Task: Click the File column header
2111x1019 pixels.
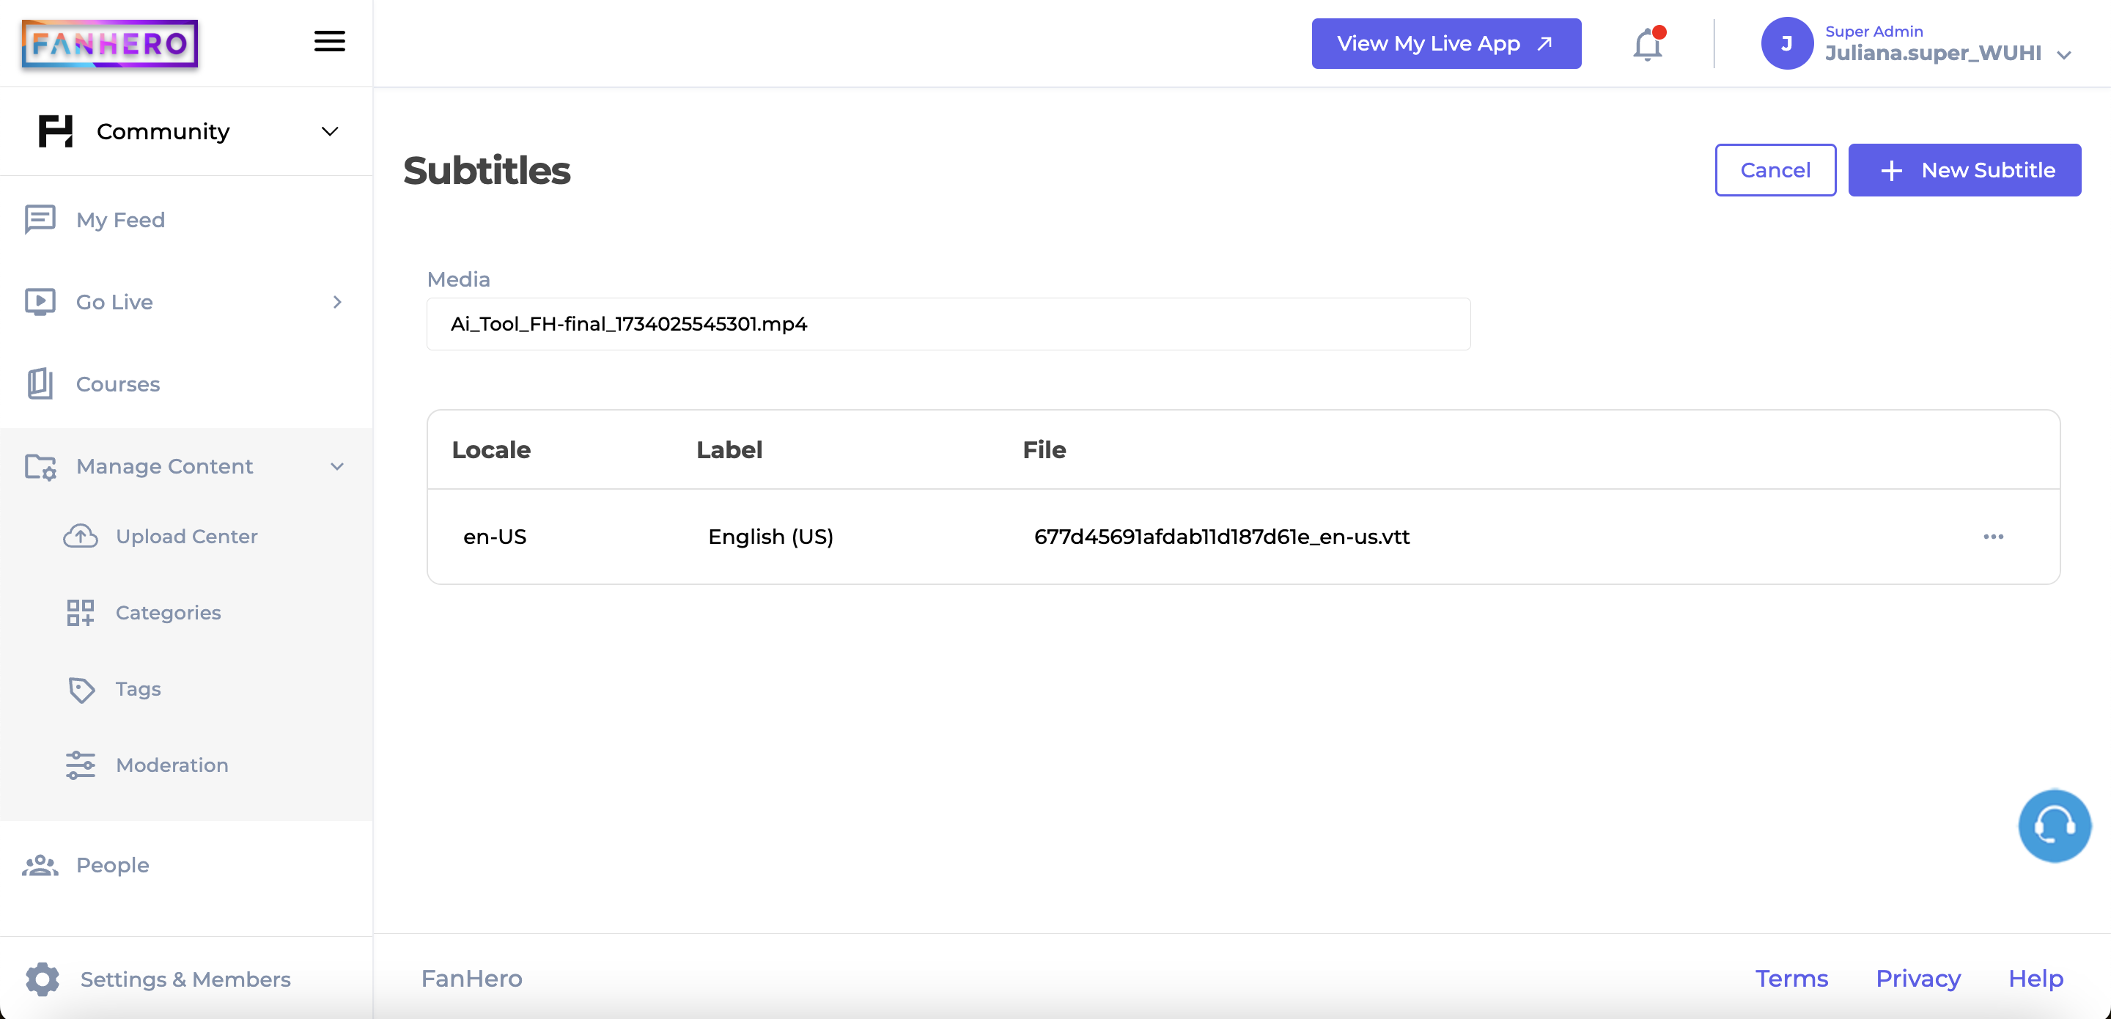Action: 1044,449
